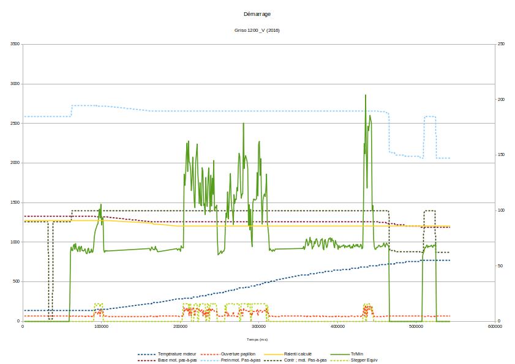This screenshot has width=515, height=364.
Task: Click the x-axis label "500000"
Action: [416, 326]
